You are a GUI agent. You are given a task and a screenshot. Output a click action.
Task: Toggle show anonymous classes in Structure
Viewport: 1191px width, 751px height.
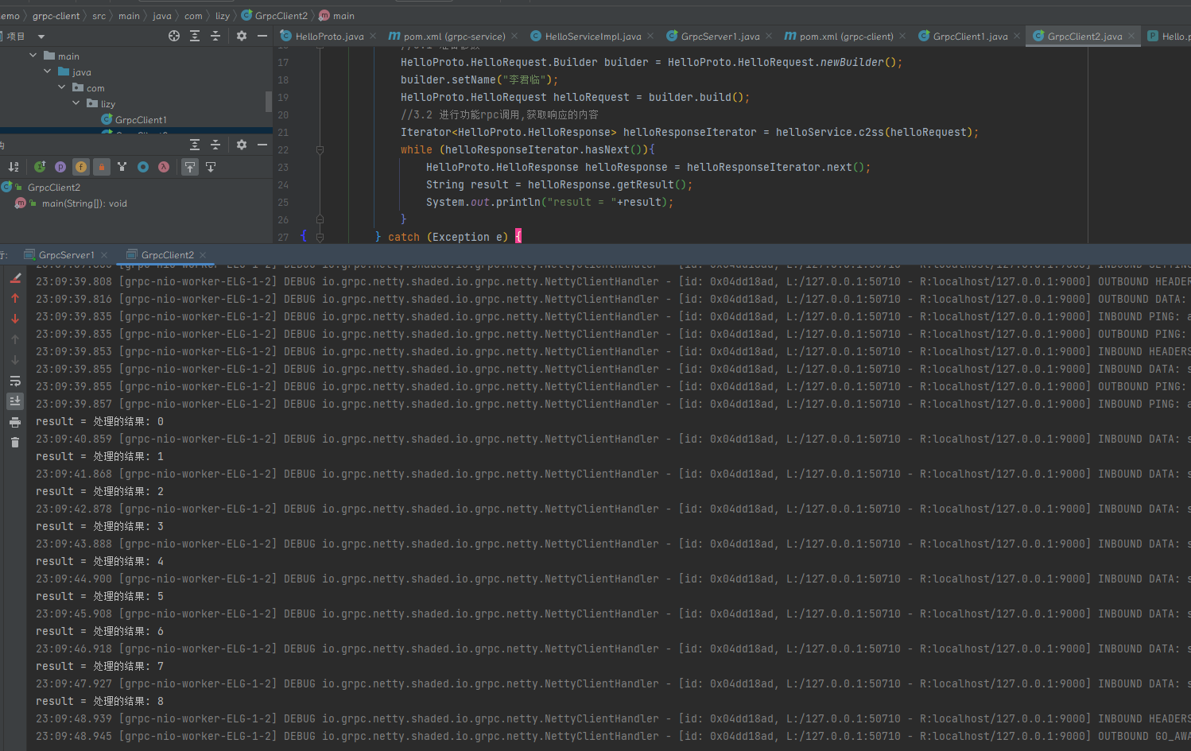pos(143,167)
